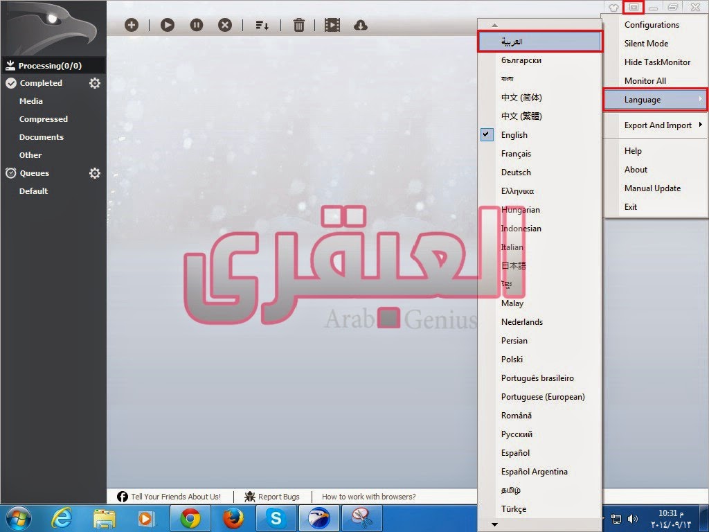
Task: Select the Queues section
Action: [x=35, y=172]
